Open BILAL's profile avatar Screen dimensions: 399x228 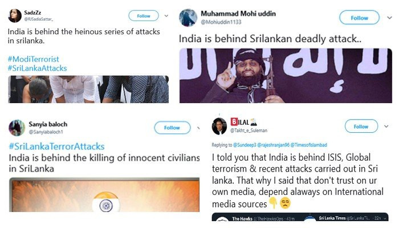click(219, 126)
